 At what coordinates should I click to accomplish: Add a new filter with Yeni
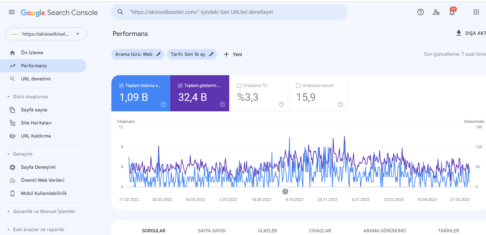point(233,54)
